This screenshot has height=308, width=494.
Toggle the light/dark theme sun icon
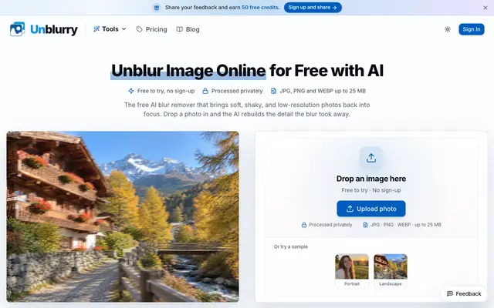[448, 29]
